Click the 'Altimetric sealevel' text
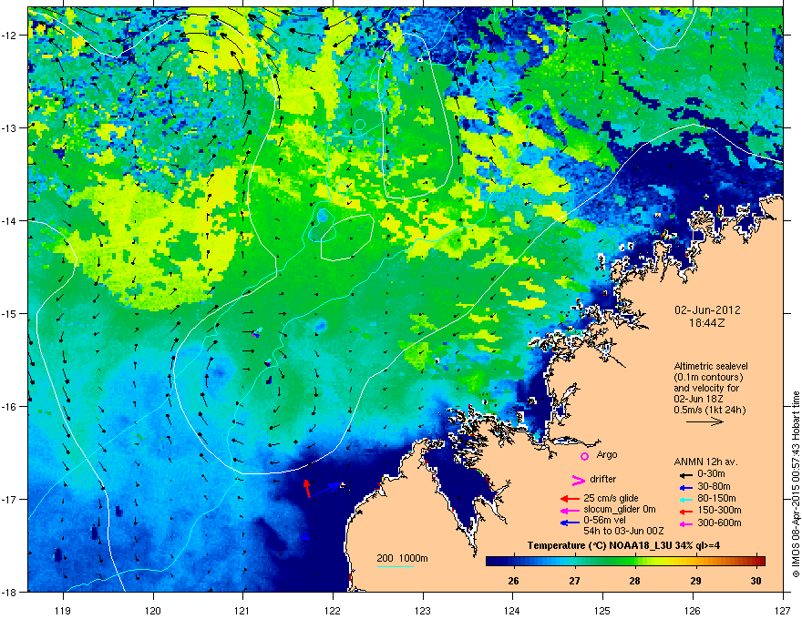The image size is (802, 619). (711, 366)
